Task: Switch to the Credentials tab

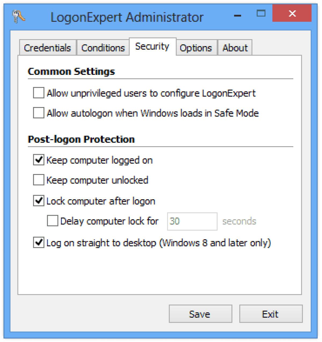Action: click(47, 48)
